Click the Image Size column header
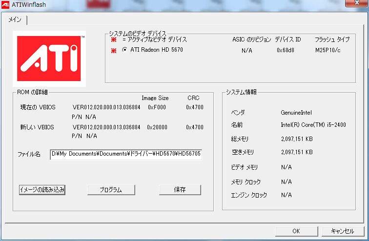 [x=155, y=98]
